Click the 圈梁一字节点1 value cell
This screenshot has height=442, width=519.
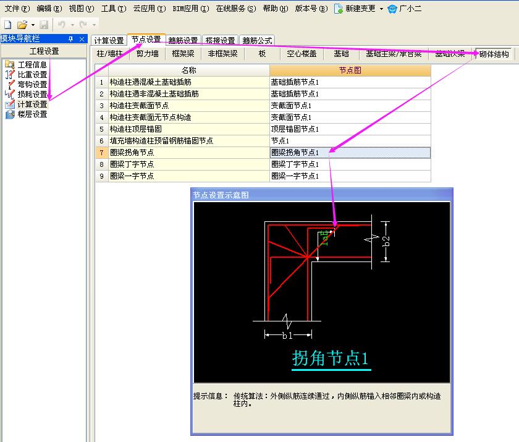[x=350, y=176]
